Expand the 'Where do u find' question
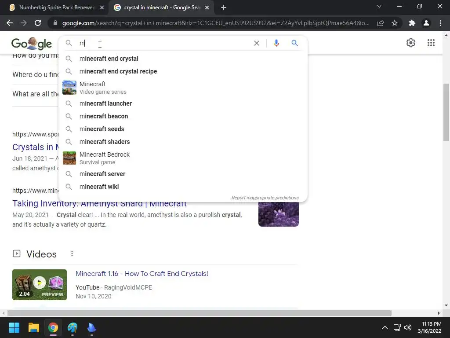The height and width of the screenshot is (338, 450). click(x=36, y=74)
